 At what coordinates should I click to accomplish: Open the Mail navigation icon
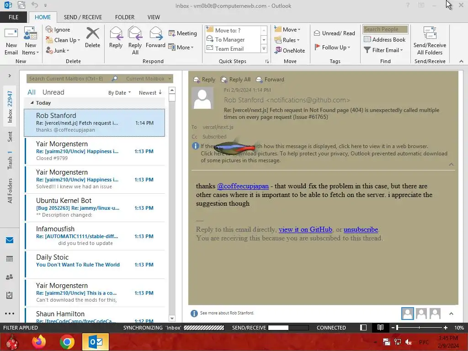[x=10, y=240]
